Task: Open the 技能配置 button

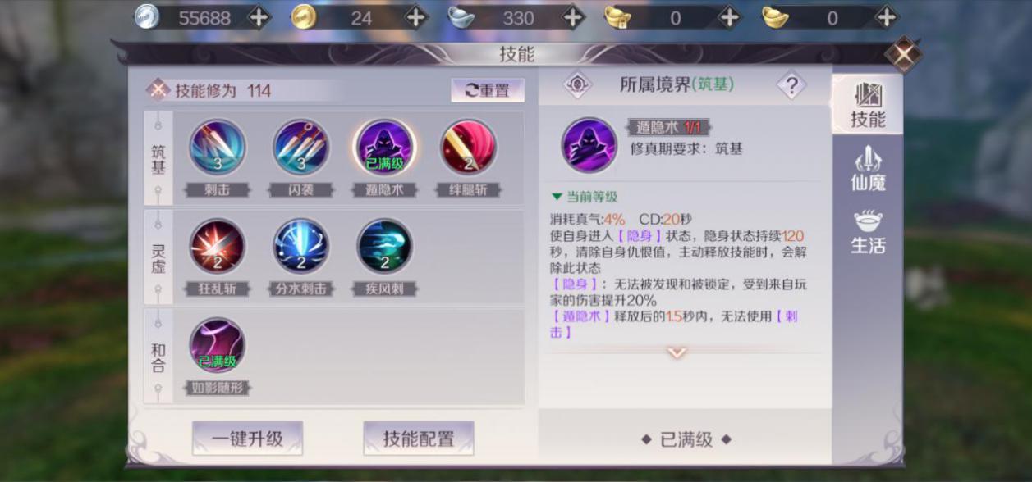Action: click(x=419, y=439)
